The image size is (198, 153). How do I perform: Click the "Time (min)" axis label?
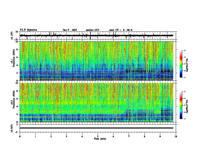click(100, 139)
